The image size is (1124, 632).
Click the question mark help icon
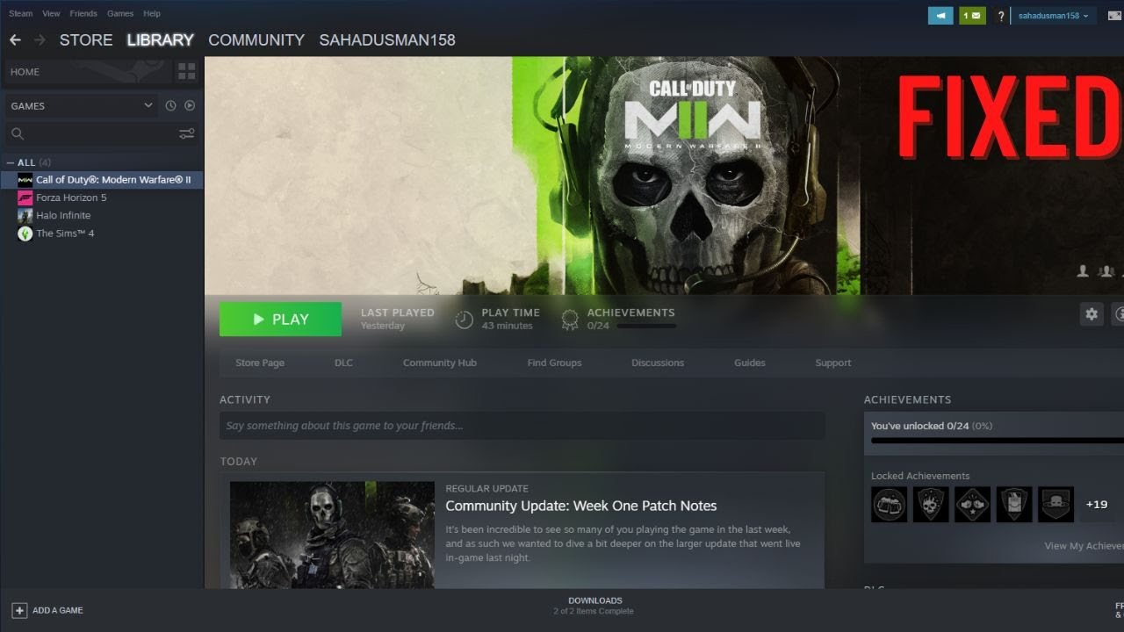click(x=1000, y=16)
